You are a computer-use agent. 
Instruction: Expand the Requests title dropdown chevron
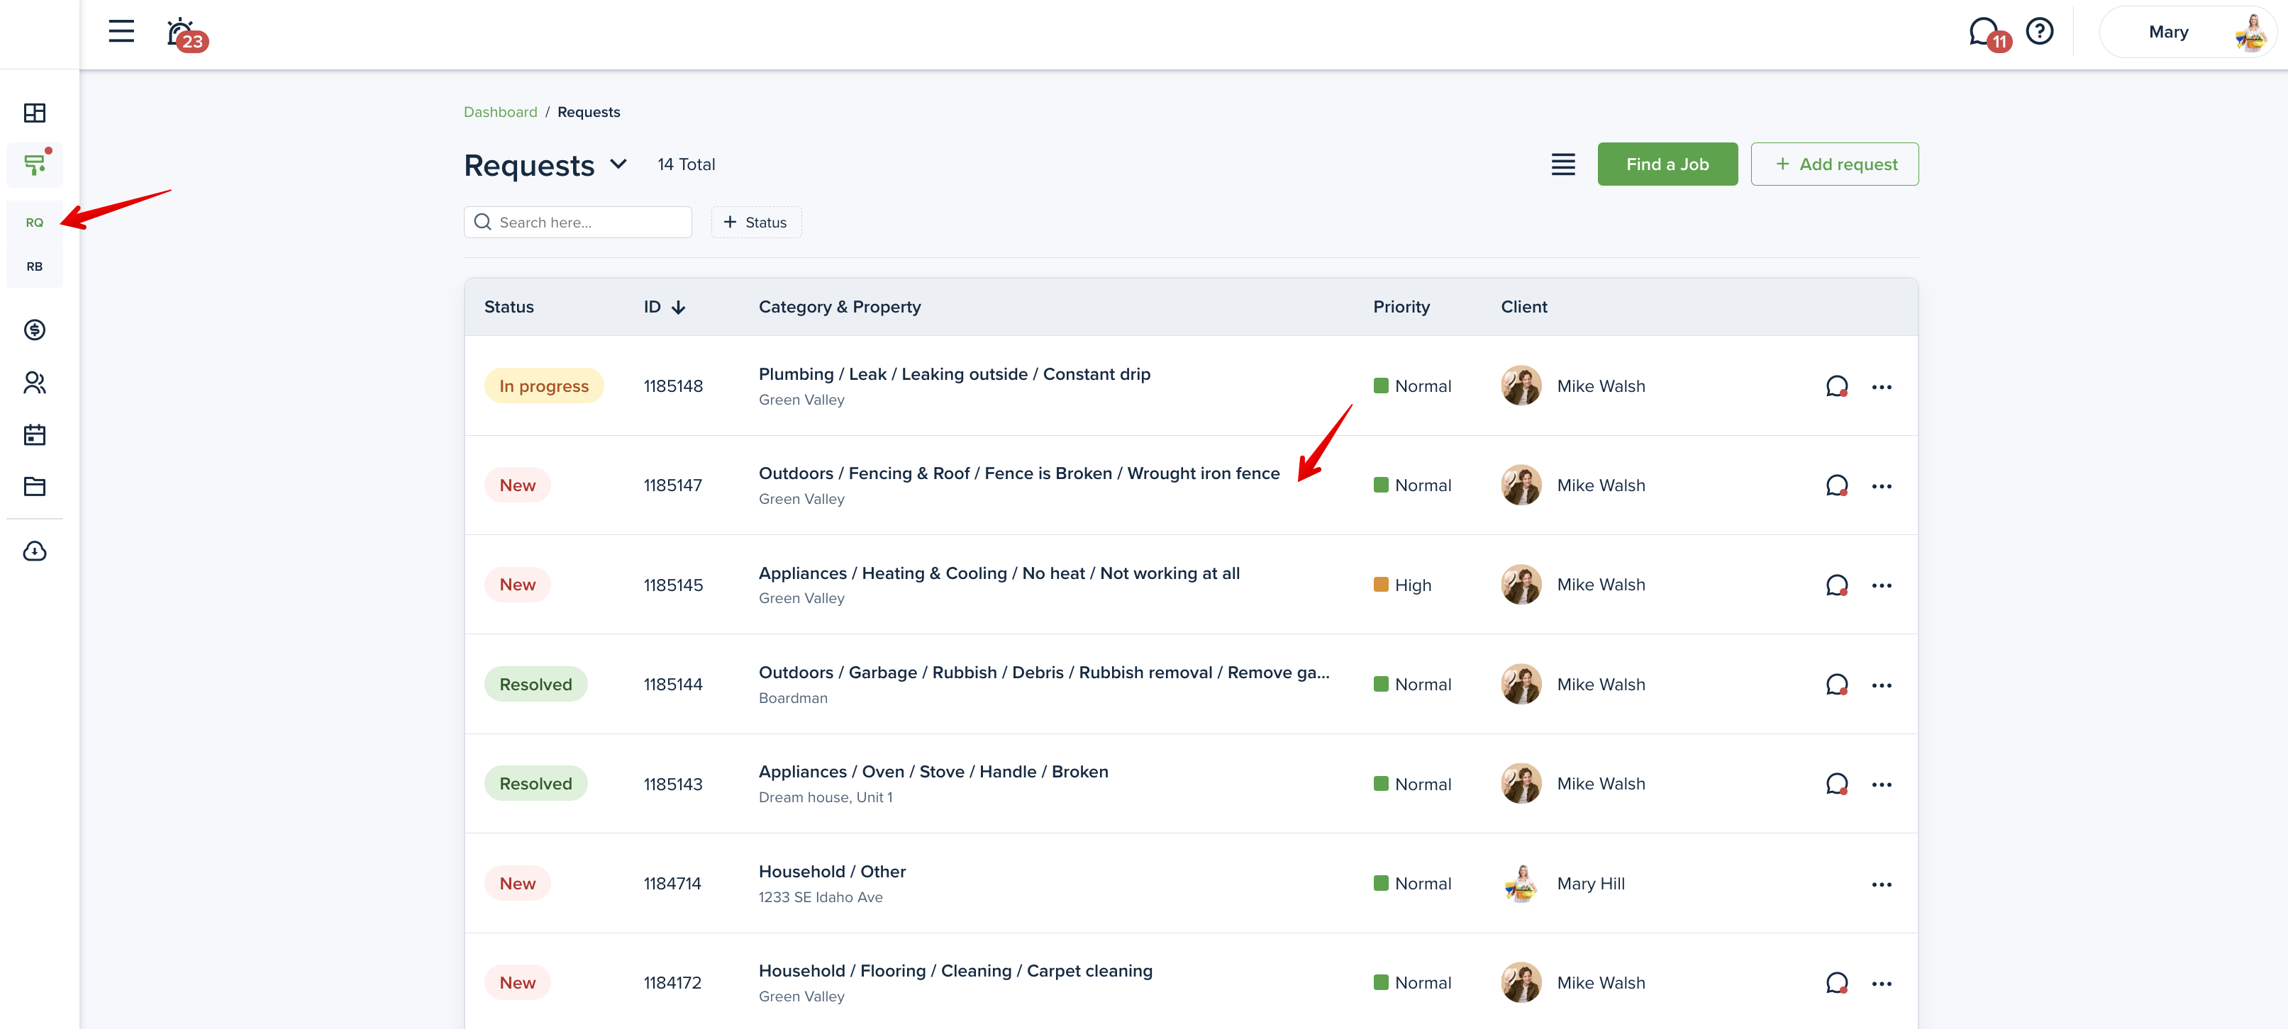point(619,164)
